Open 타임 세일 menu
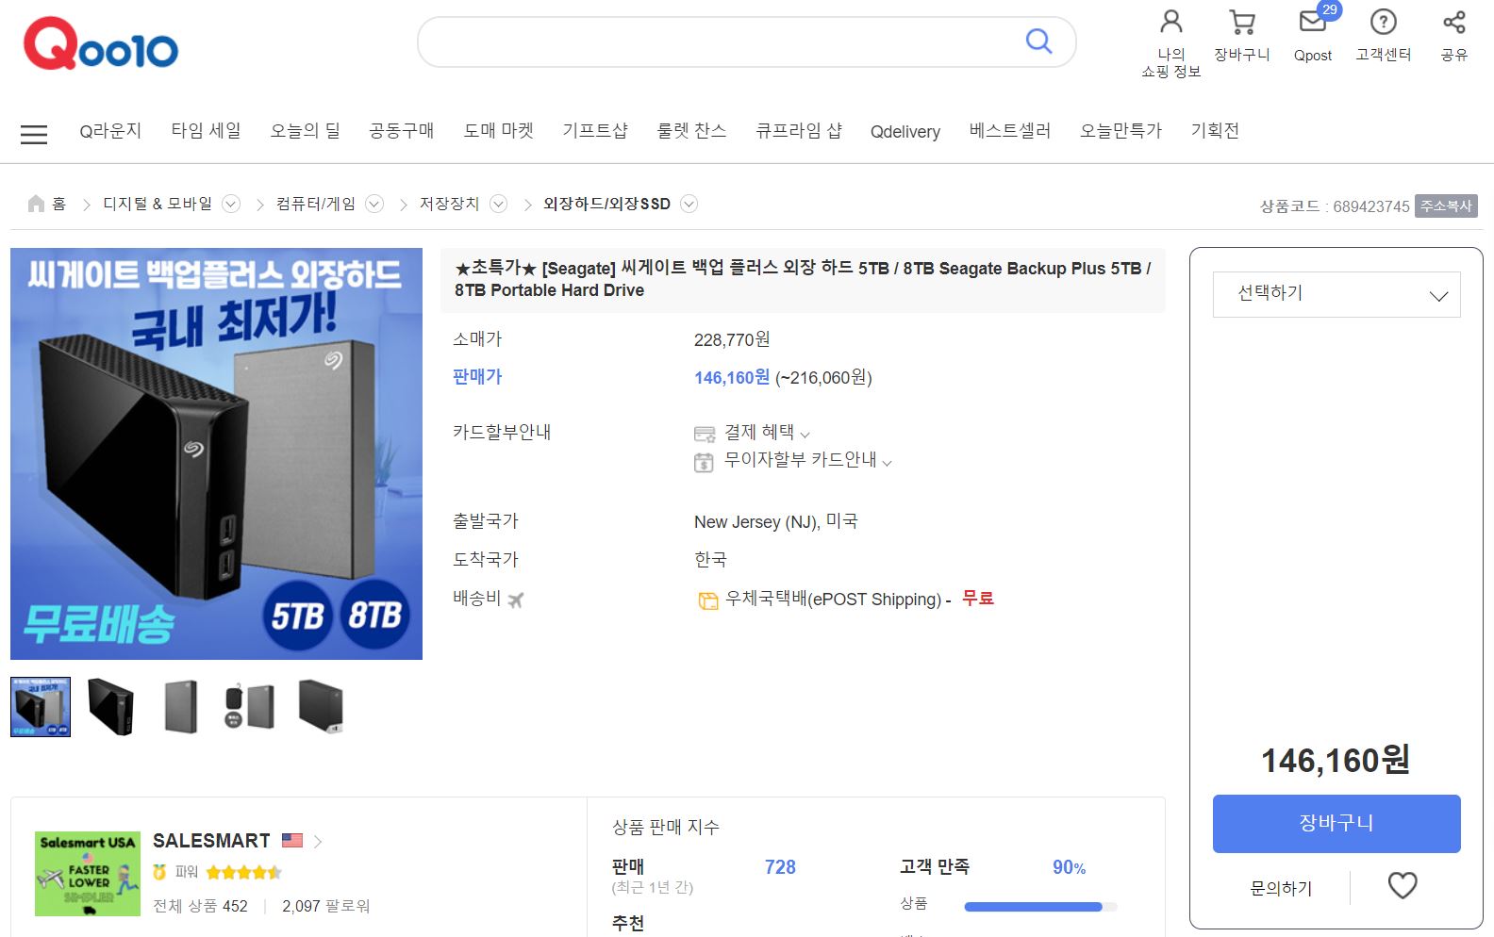 point(206,131)
